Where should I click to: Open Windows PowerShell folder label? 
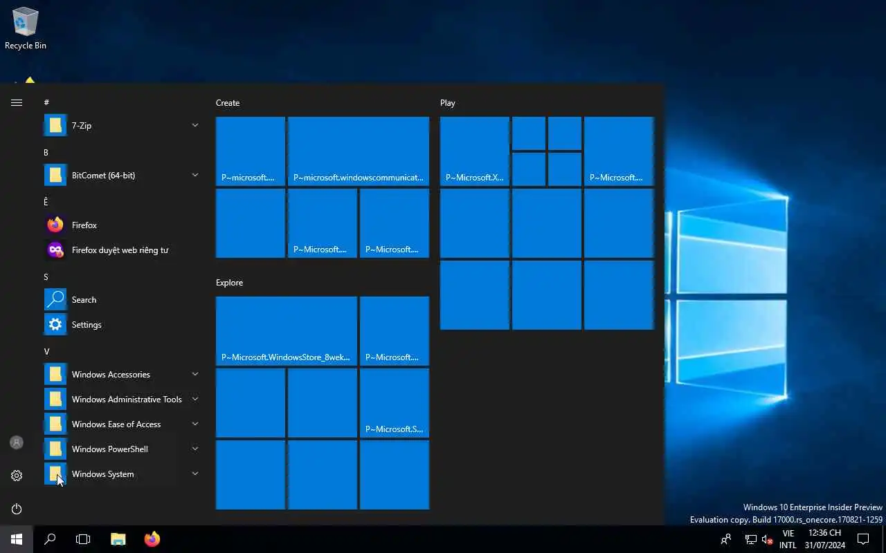110,449
